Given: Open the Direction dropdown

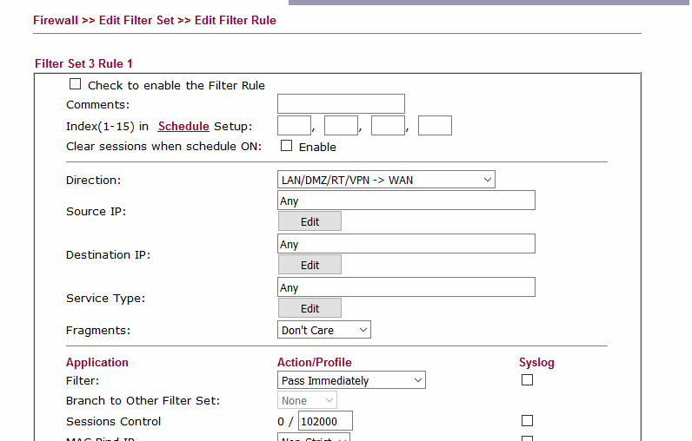Looking at the screenshot, I should [385, 180].
